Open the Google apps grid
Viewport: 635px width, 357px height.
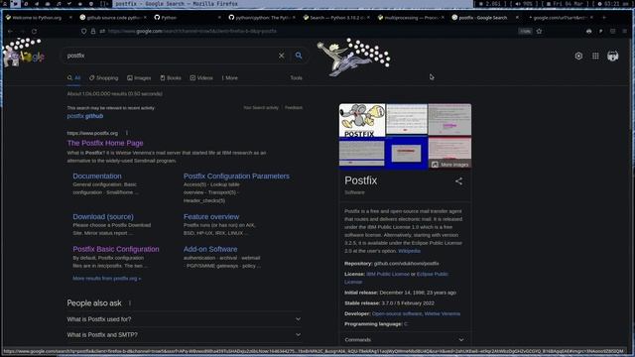(x=595, y=56)
